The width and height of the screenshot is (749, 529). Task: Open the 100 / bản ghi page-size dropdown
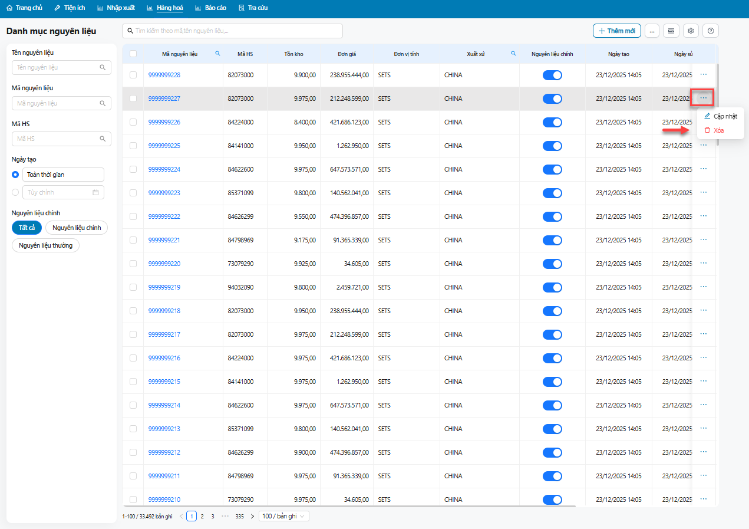click(284, 516)
